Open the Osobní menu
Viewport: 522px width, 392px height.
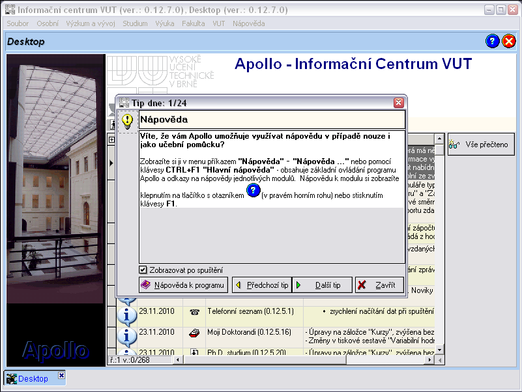click(48, 23)
